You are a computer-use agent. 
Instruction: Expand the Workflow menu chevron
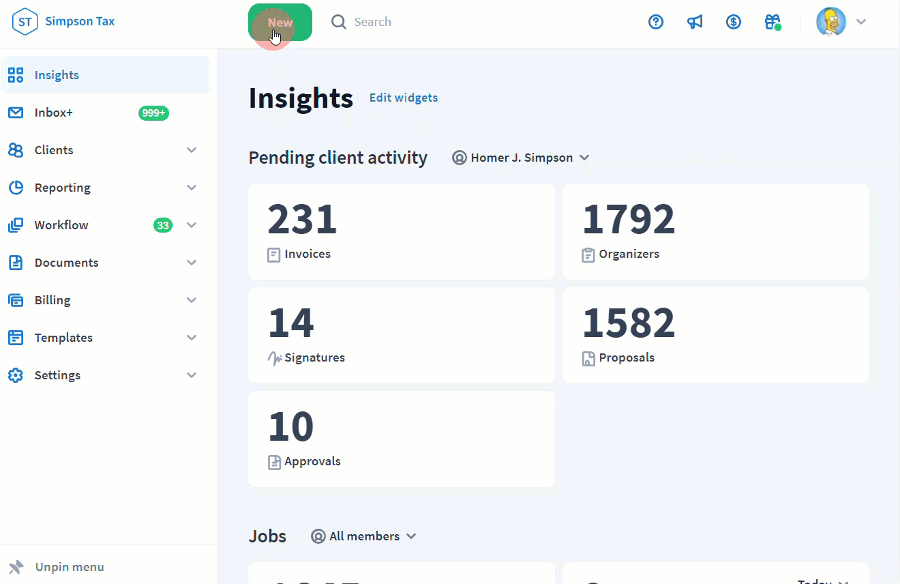(192, 225)
